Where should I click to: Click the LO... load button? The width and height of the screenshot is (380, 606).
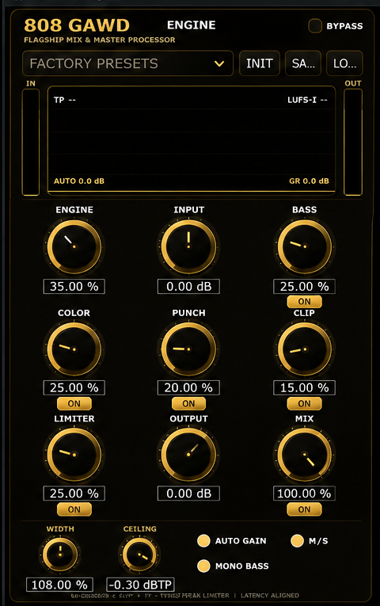345,63
